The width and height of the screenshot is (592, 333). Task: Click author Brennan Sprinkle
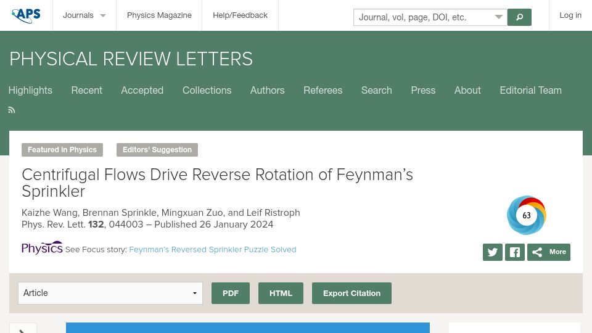click(x=119, y=213)
